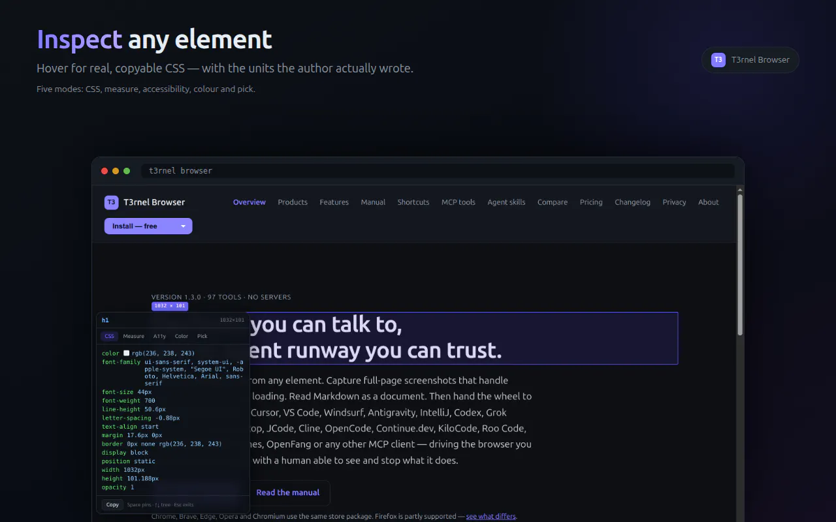Image resolution: width=836 pixels, height=522 pixels.
Task: Click the Read the manual button
Action: pos(288,493)
